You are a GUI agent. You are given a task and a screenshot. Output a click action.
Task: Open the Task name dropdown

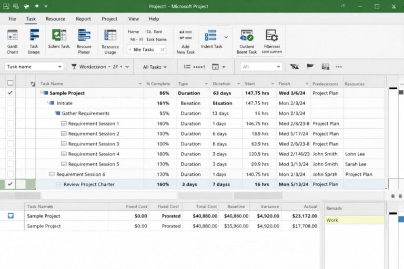pos(59,67)
